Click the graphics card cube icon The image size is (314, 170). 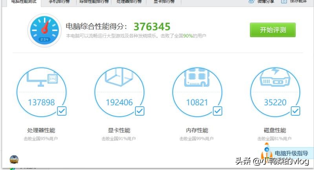pyautogui.click(x=119, y=77)
